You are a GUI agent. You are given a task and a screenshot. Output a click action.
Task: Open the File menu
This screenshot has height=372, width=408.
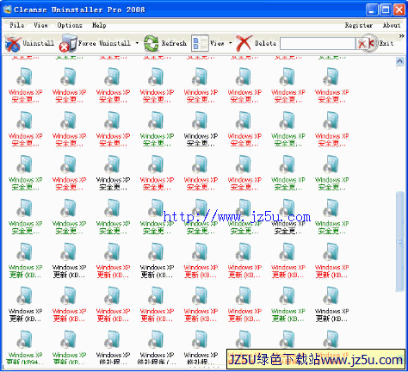pyautogui.click(x=17, y=25)
